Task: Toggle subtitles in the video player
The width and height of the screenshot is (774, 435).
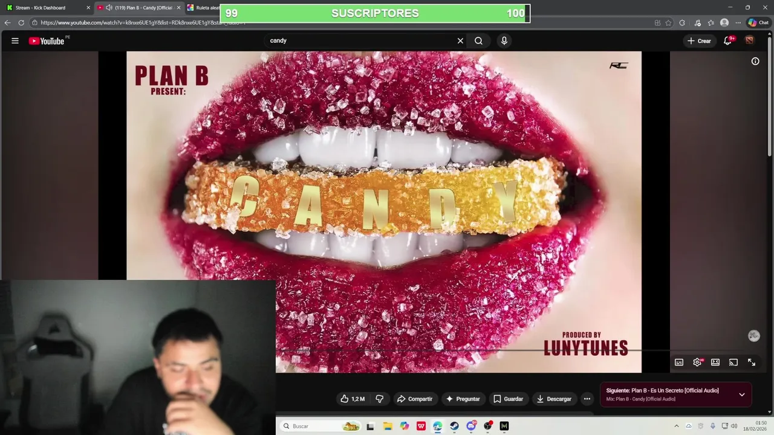Action: (679, 362)
